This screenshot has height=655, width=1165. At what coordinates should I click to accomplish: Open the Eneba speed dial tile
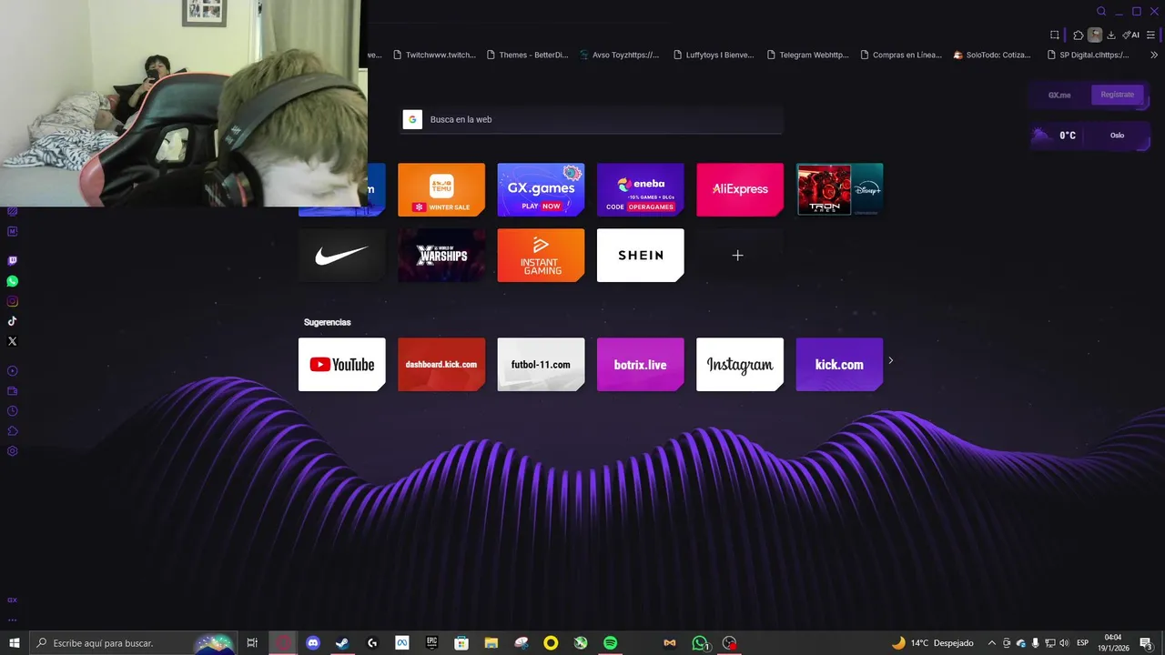(640, 189)
